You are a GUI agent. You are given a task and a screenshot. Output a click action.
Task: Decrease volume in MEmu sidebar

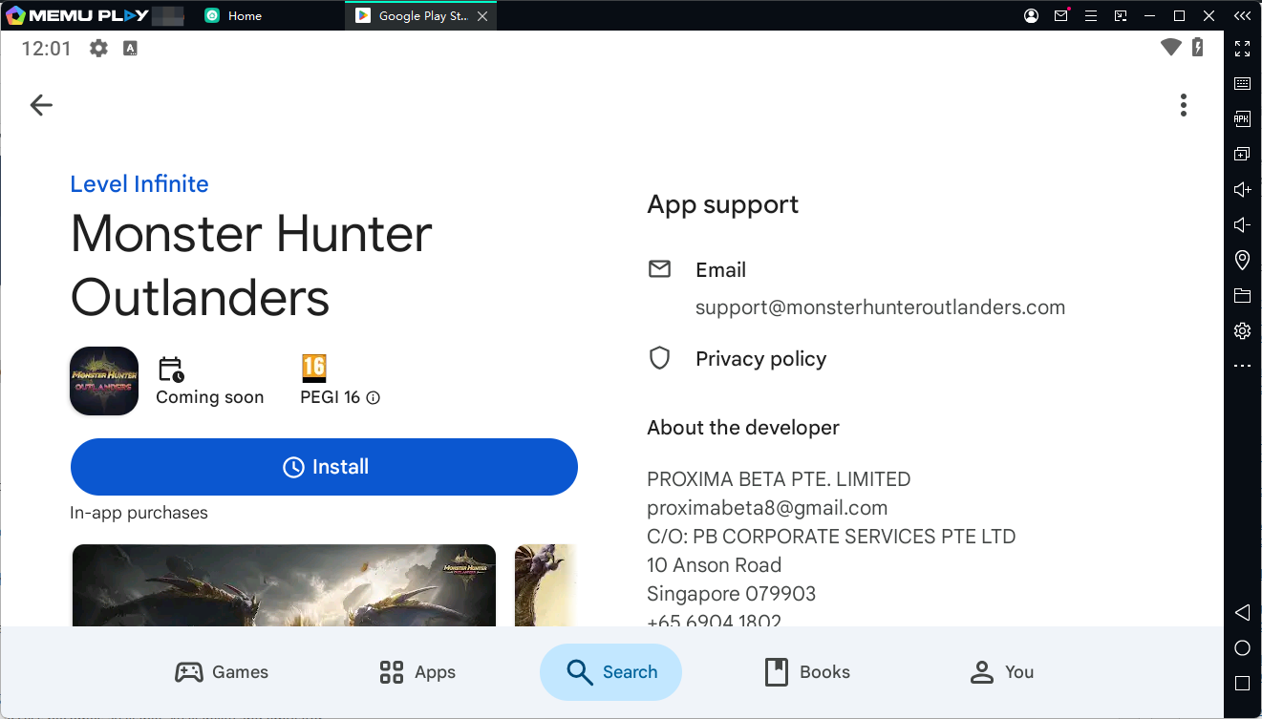pos(1242,224)
